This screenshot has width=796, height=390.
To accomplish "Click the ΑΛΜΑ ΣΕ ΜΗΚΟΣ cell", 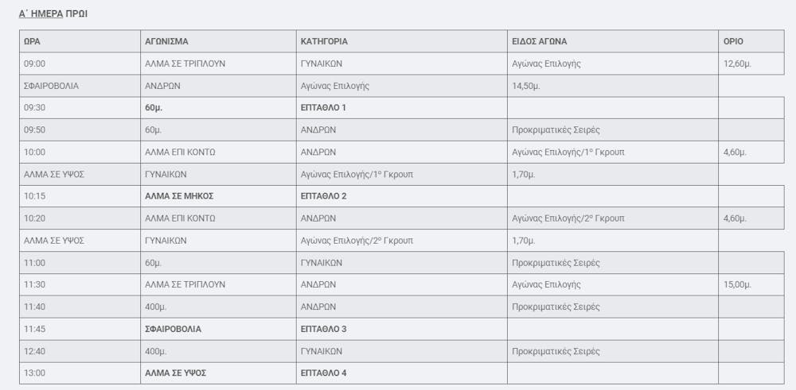I will (179, 195).
